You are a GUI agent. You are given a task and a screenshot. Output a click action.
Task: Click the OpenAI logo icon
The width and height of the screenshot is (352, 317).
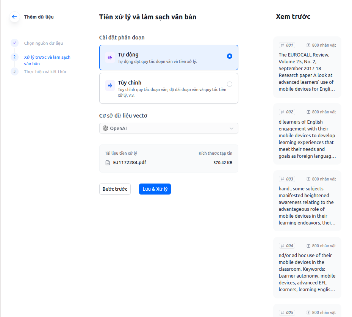105,129
